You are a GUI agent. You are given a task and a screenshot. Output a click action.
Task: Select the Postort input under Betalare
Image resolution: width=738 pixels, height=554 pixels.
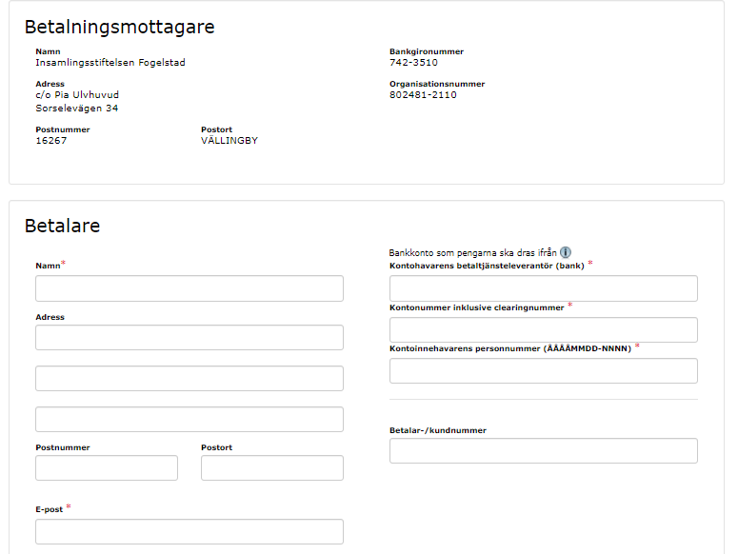pyautogui.click(x=272, y=467)
